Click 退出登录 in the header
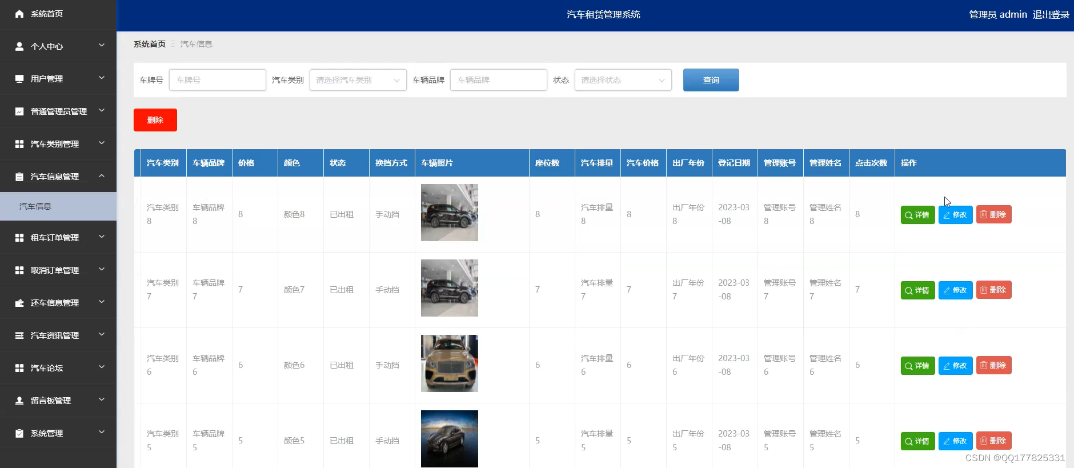The height and width of the screenshot is (468, 1074). pyautogui.click(x=1051, y=15)
